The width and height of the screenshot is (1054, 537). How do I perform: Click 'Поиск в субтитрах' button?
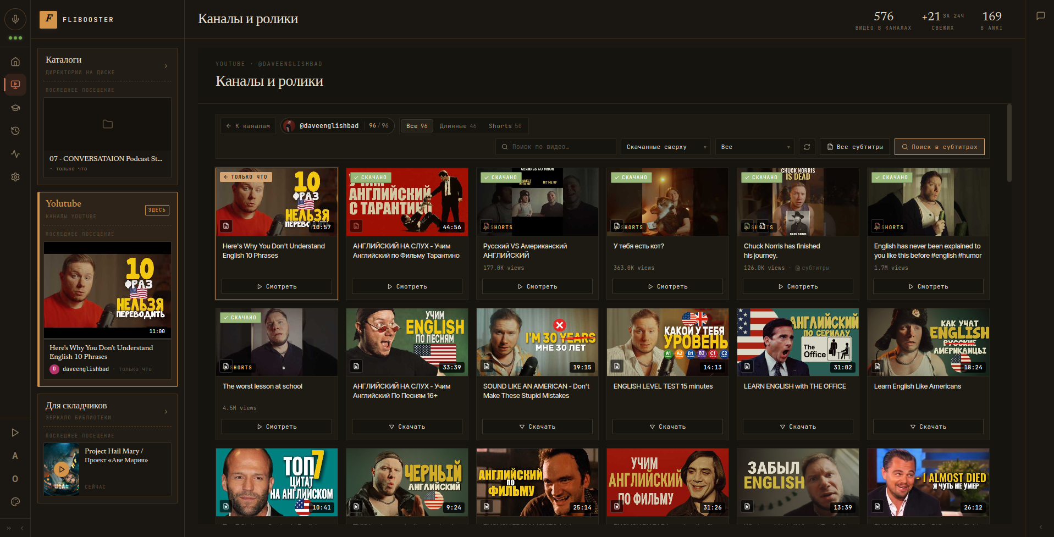[x=940, y=147]
